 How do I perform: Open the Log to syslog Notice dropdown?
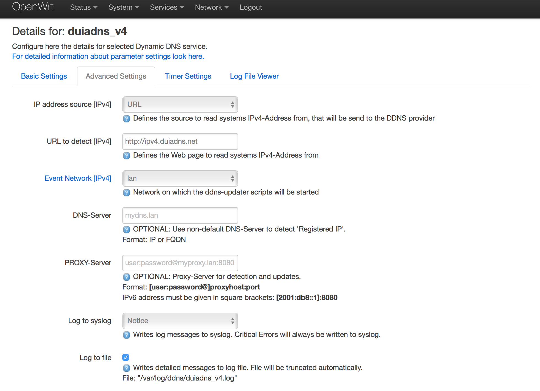[x=180, y=321]
